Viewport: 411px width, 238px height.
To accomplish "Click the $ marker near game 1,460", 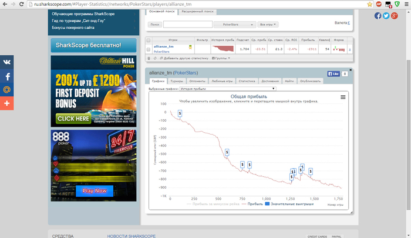I will pos(311,172).
